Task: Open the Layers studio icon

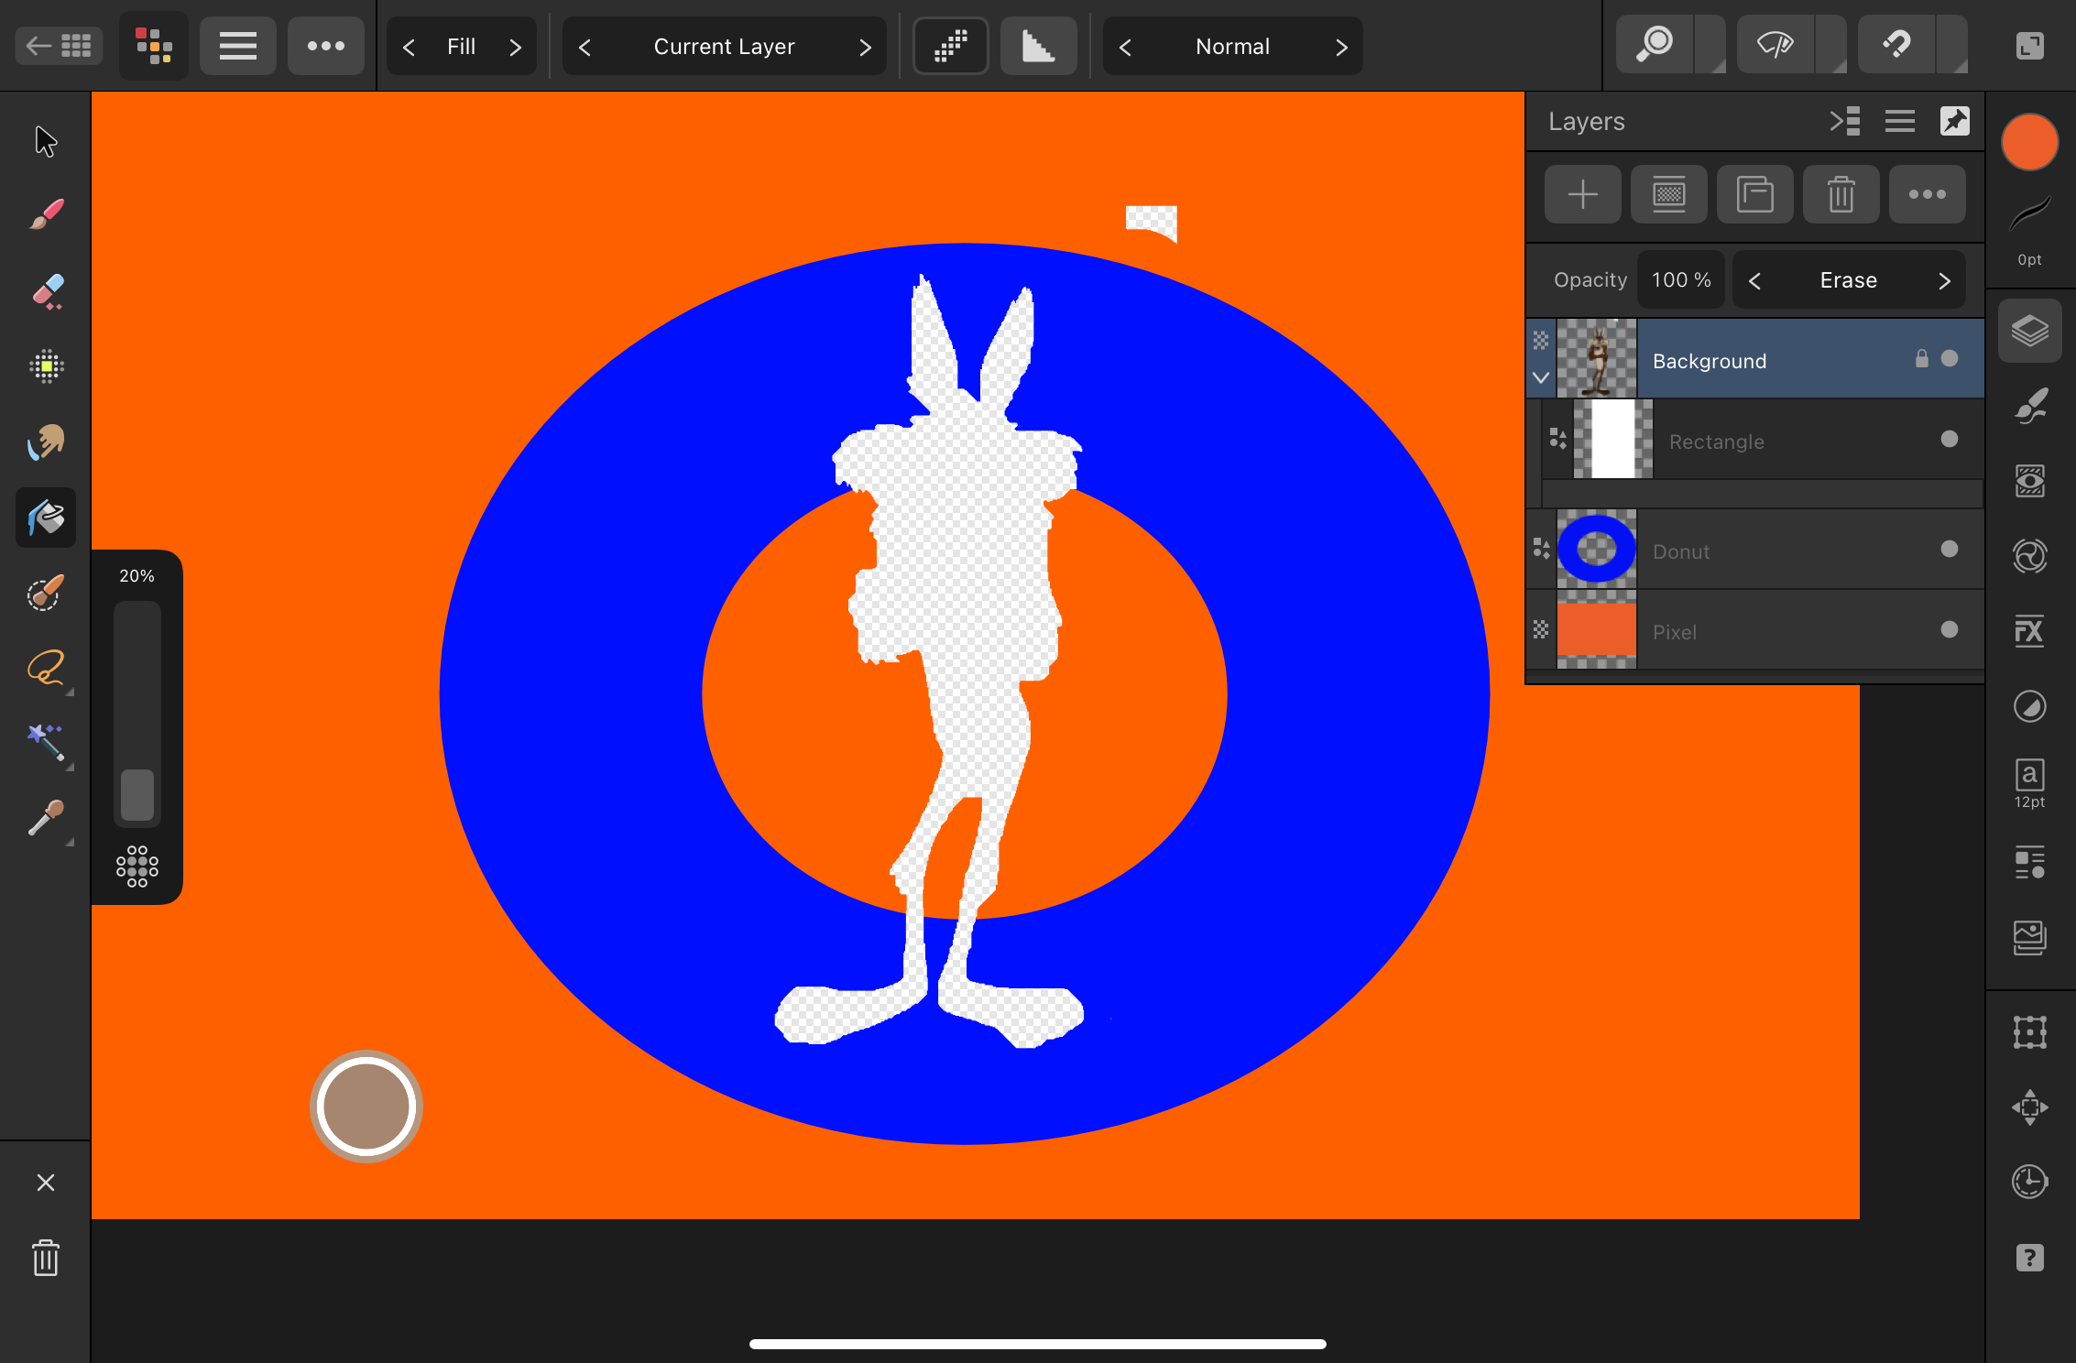Action: 2030,331
